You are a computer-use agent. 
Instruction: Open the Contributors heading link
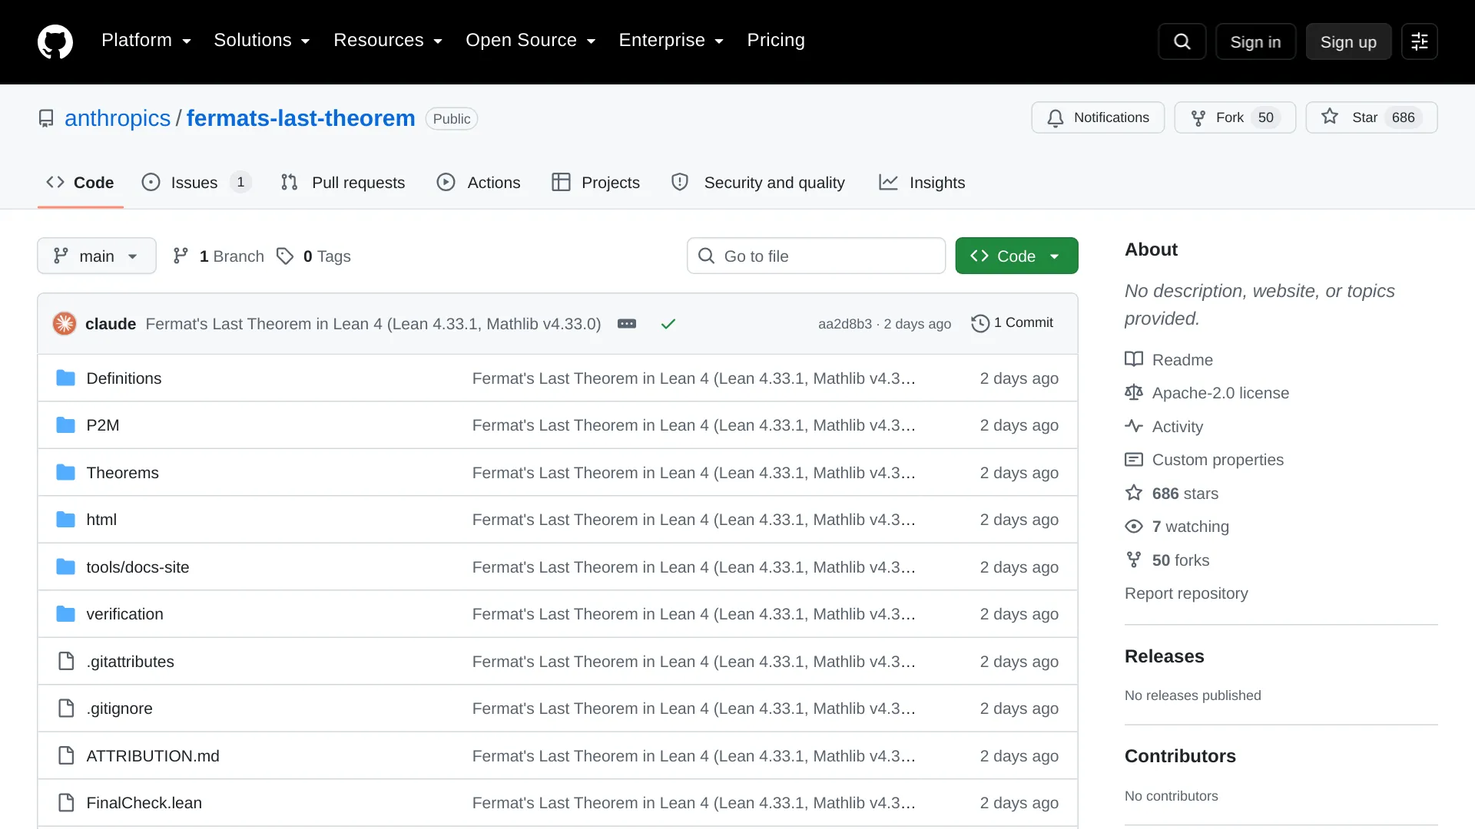coord(1180,756)
